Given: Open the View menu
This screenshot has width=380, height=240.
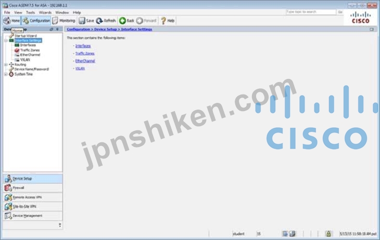Looking at the screenshot, I should coord(18,12).
